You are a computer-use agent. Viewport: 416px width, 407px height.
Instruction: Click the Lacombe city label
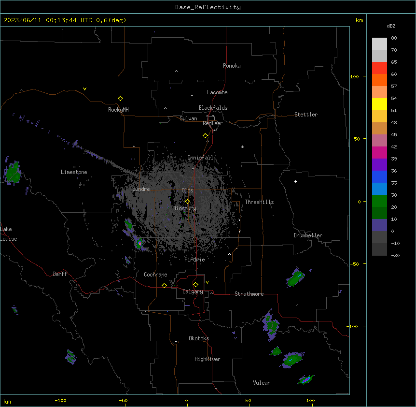[x=217, y=92]
